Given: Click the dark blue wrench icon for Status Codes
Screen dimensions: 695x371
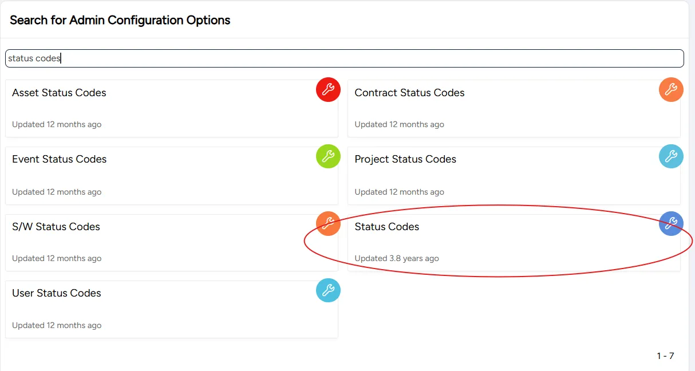Looking at the screenshot, I should coord(671,223).
